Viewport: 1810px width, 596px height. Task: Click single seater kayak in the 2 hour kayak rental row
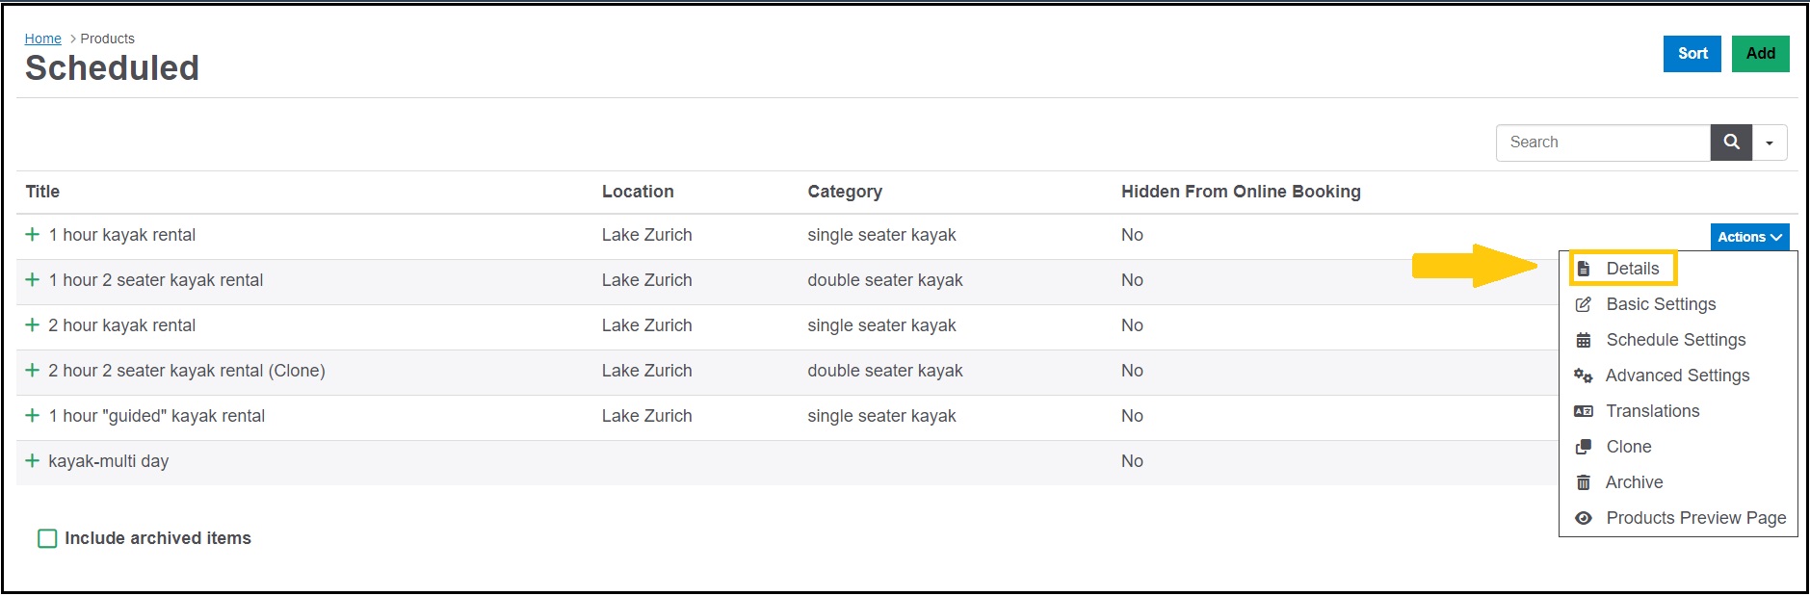click(x=881, y=325)
